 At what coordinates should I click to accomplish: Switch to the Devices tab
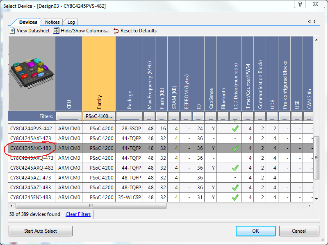pos(28,22)
